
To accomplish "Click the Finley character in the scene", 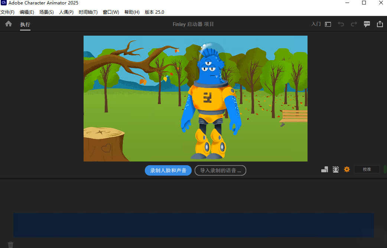I will (x=211, y=101).
